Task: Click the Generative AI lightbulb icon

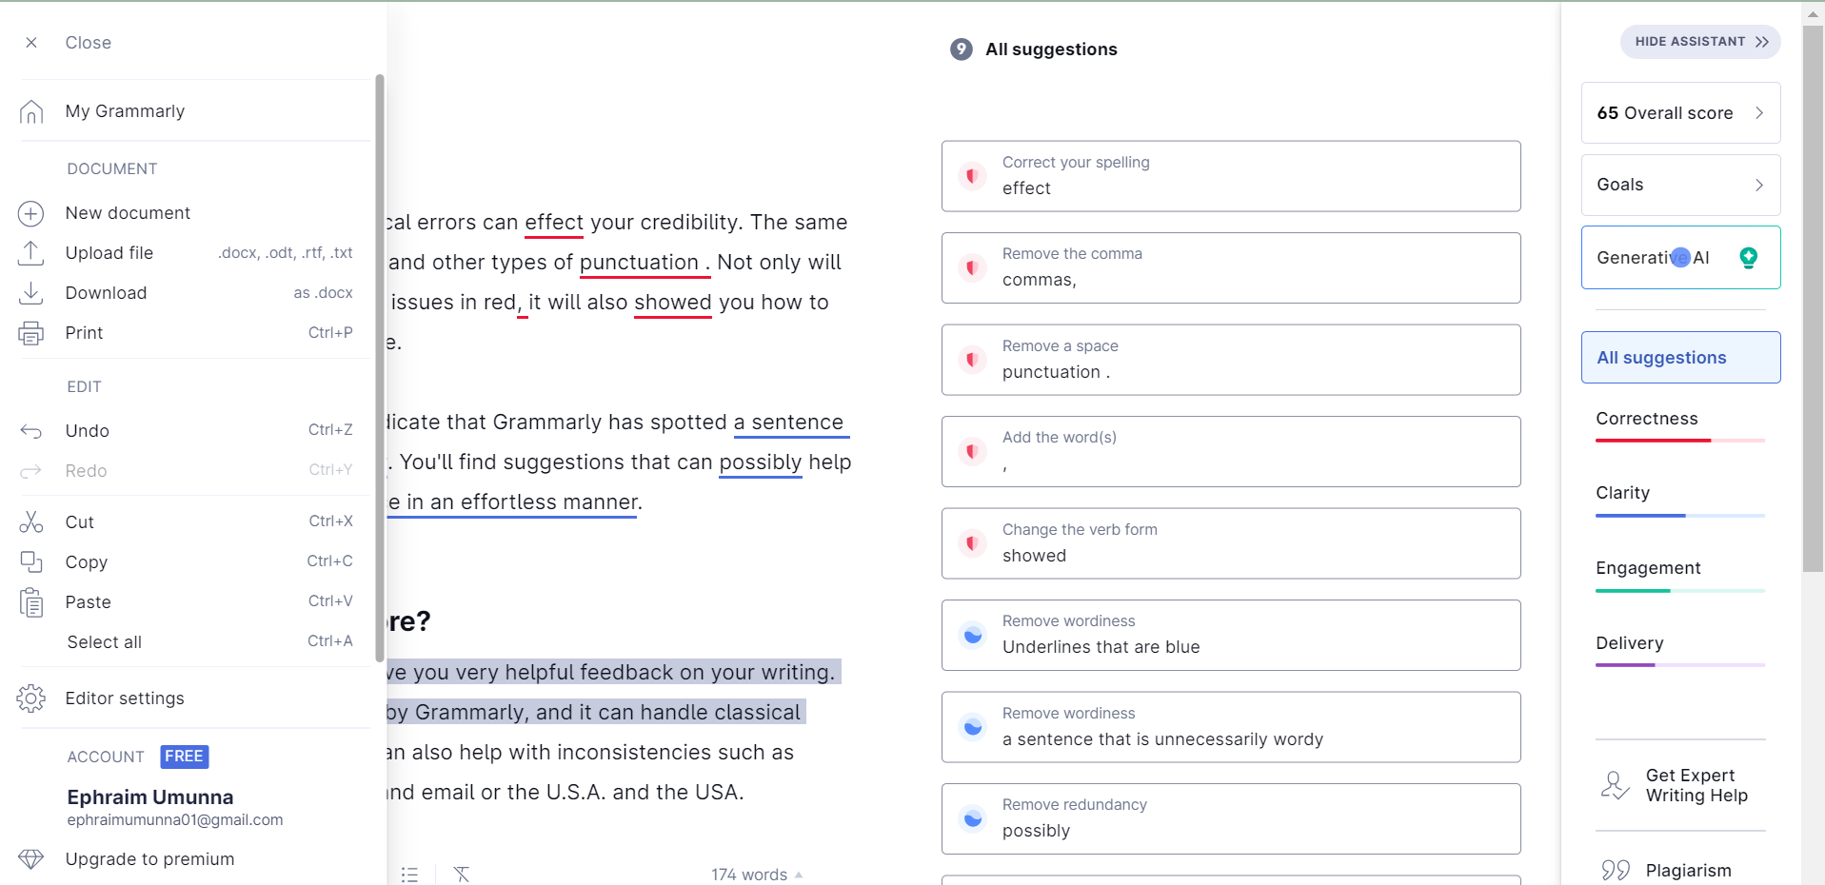Action: point(1749,258)
